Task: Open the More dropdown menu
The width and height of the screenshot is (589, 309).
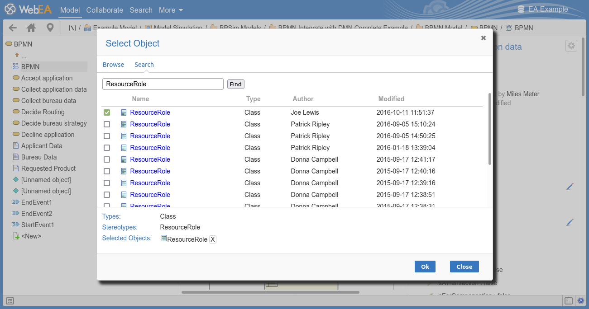Action: 171,10
